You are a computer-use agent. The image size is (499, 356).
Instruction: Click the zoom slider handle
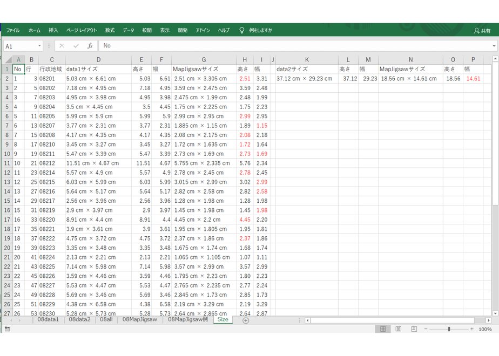tap(449, 329)
